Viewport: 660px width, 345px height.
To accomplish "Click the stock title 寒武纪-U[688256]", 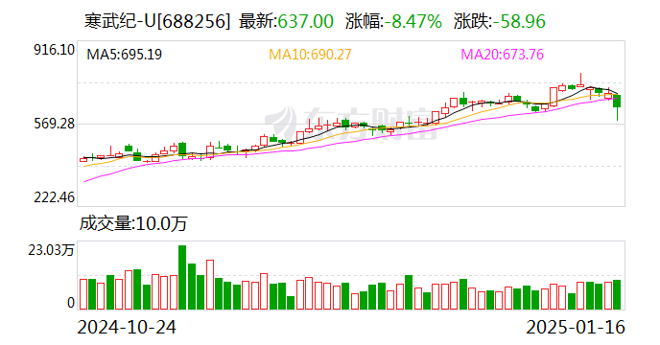I will pyautogui.click(x=157, y=21).
